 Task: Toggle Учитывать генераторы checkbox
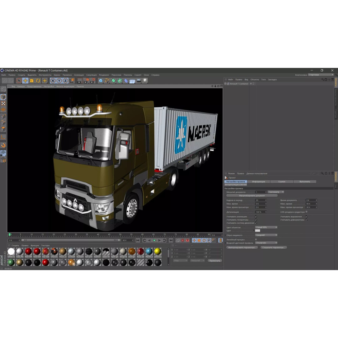[x=256, y=220]
